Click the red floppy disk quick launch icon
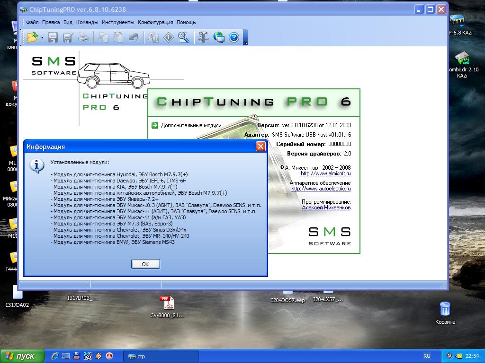The height and width of the screenshot is (363, 485). click(x=76, y=356)
